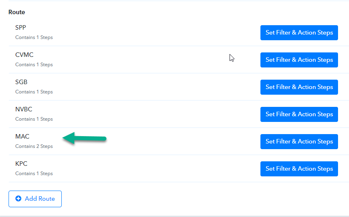This screenshot has width=349, height=217.
Task: Click 'Contains 1 Steps' under NVBC
Action: [34, 119]
